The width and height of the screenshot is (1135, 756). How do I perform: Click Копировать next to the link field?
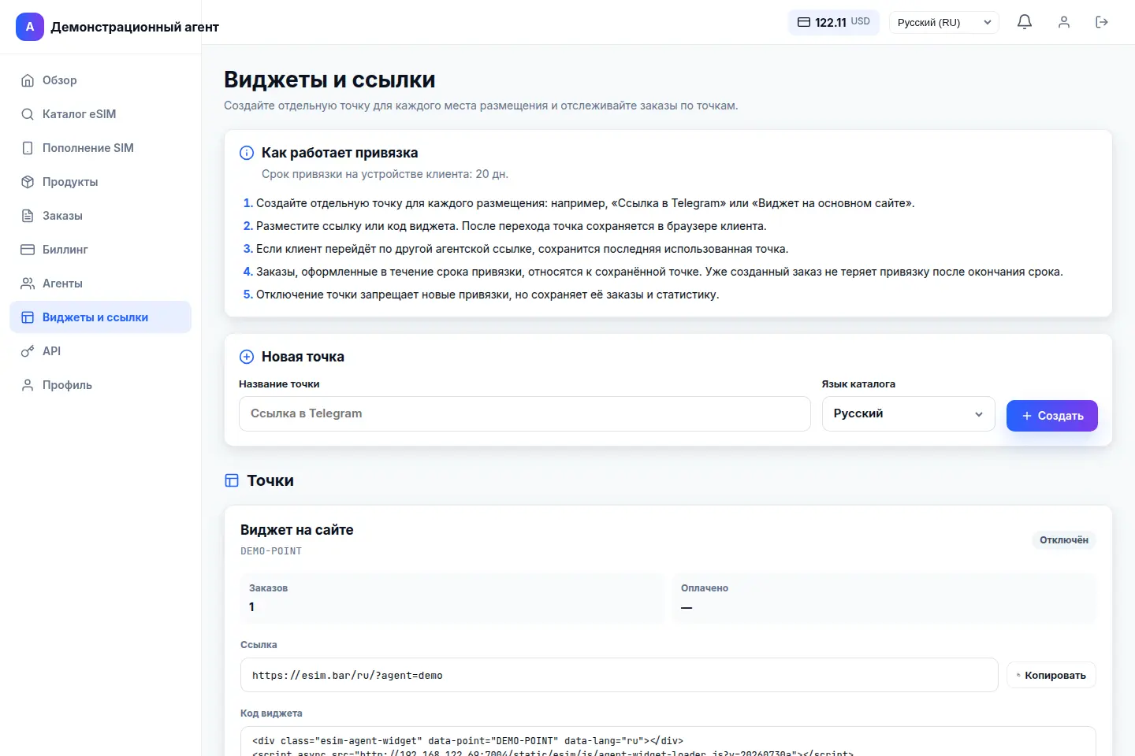(x=1051, y=675)
